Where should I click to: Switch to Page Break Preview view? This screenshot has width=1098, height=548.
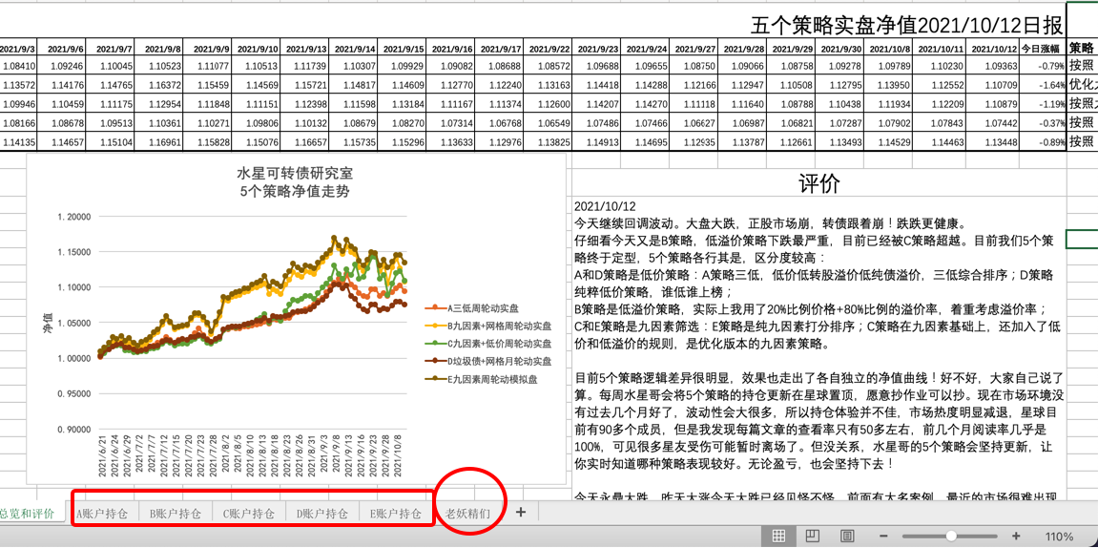(846, 536)
